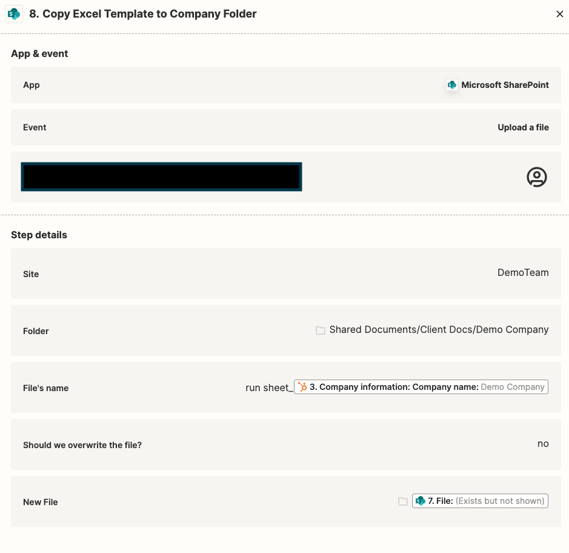This screenshot has height=553, width=569.
Task: Click the folder icon before Shared Documents path
Action: tap(320, 330)
